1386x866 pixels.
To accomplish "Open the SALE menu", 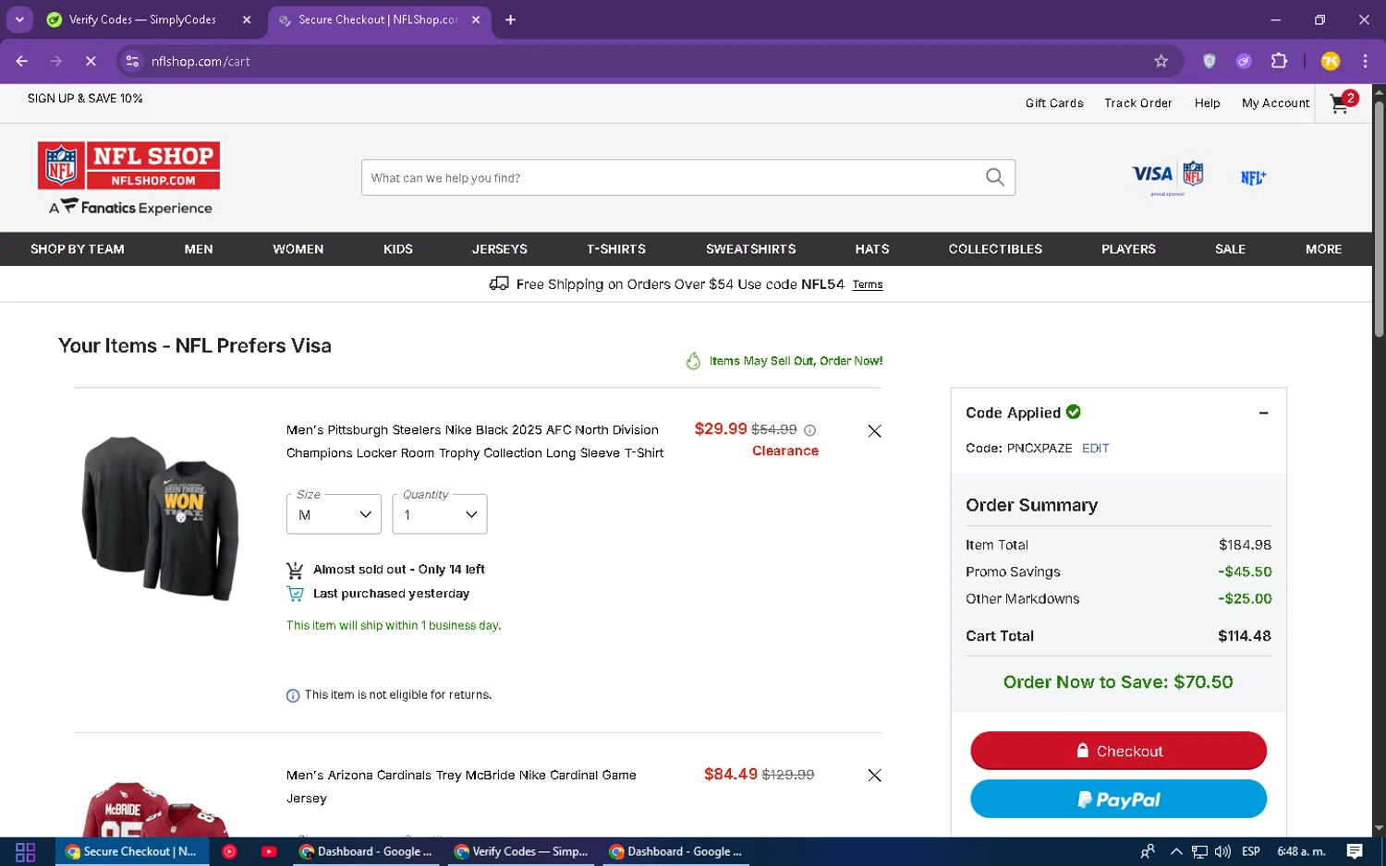I will point(1230,249).
